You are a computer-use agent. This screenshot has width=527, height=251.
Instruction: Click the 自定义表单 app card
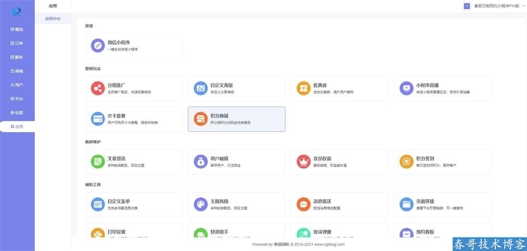tap(133, 204)
